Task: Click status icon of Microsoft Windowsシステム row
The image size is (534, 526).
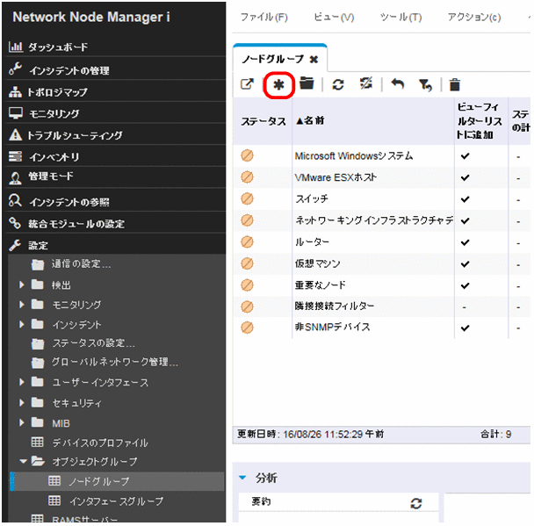Action: 247,155
